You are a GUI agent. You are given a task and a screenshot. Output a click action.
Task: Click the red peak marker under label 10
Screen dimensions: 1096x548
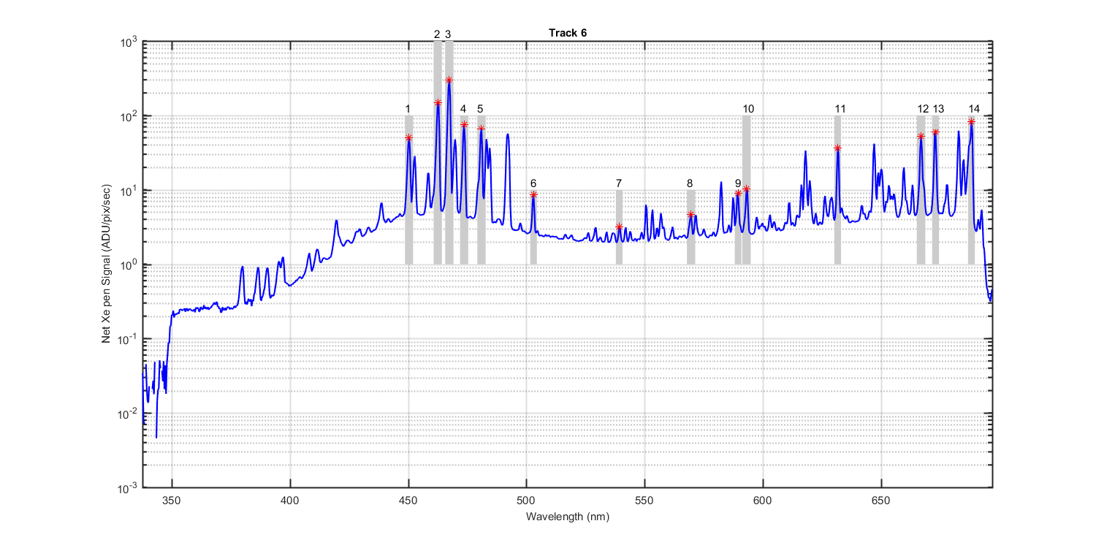coord(746,189)
